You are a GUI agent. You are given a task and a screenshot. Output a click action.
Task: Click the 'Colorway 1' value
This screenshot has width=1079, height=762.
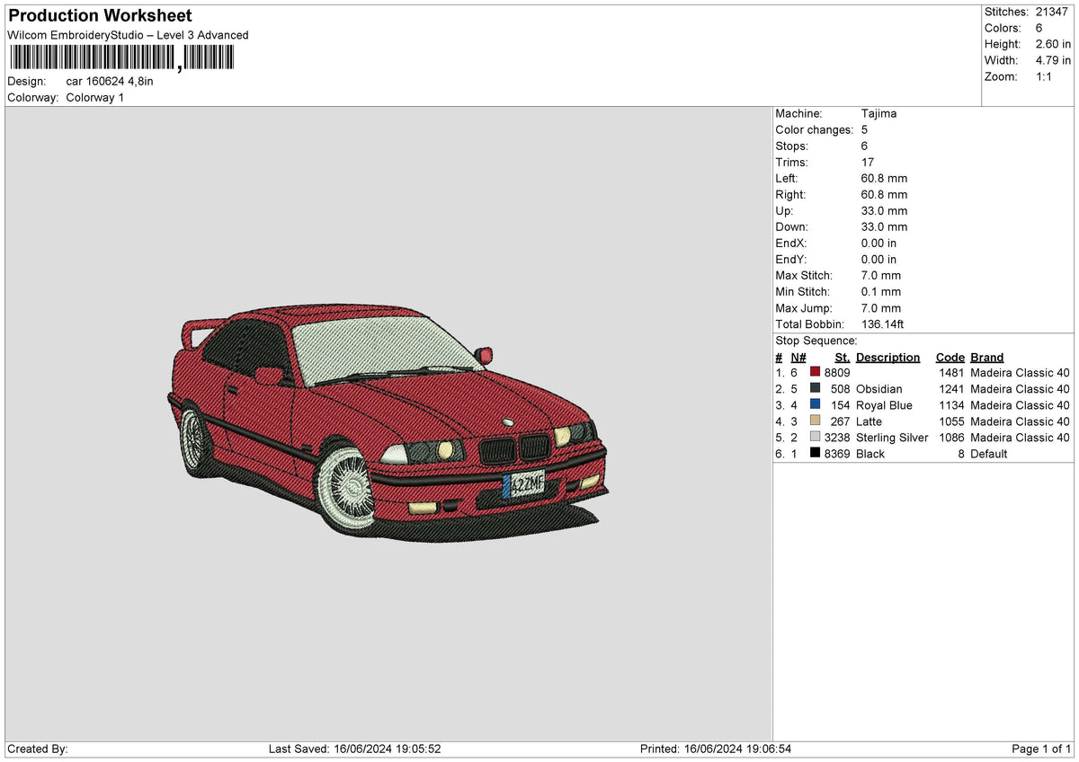click(95, 97)
